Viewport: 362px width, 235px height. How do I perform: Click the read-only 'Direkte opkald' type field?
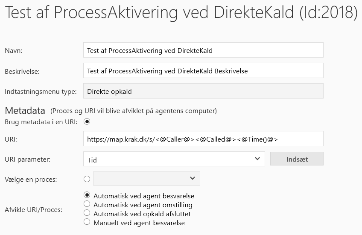click(203, 91)
